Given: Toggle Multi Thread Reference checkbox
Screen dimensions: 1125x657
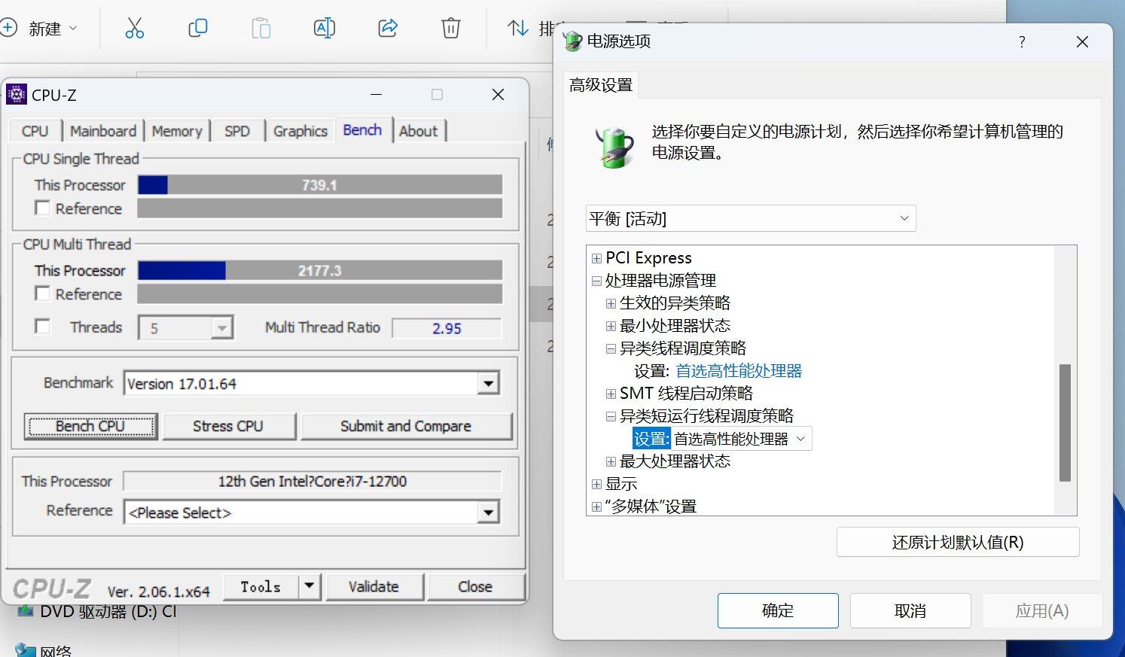Looking at the screenshot, I should click(x=43, y=293).
